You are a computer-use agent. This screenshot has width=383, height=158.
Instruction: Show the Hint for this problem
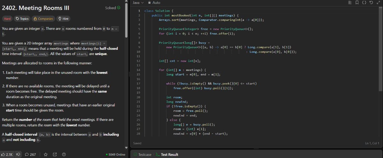tap(64, 19)
